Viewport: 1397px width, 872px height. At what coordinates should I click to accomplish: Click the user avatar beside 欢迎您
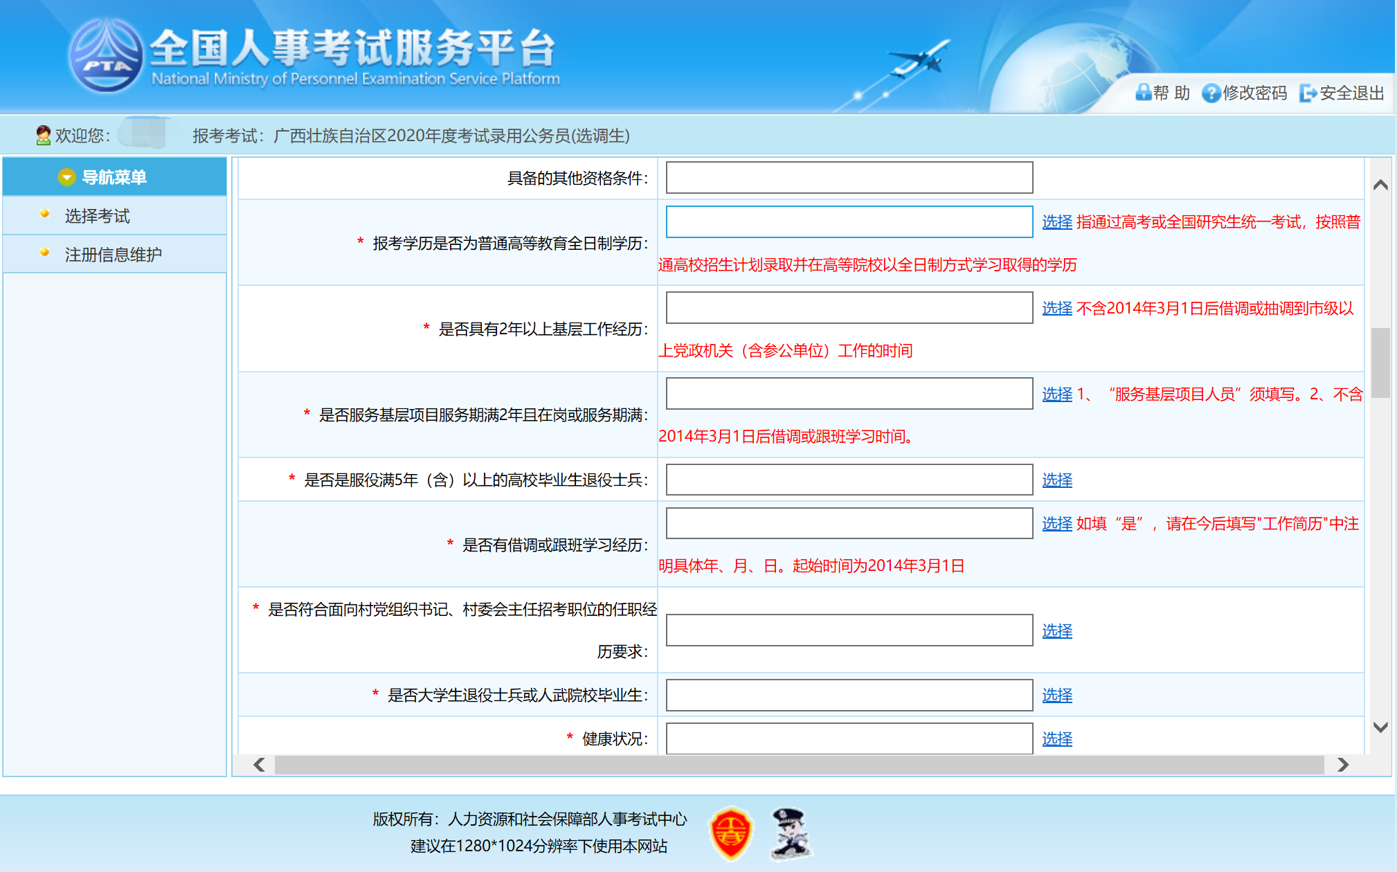44,135
